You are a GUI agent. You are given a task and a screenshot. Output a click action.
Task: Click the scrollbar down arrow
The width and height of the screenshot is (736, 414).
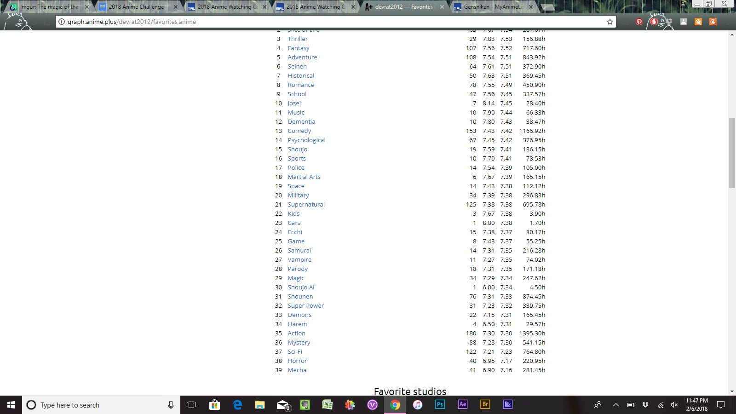click(x=732, y=391)
